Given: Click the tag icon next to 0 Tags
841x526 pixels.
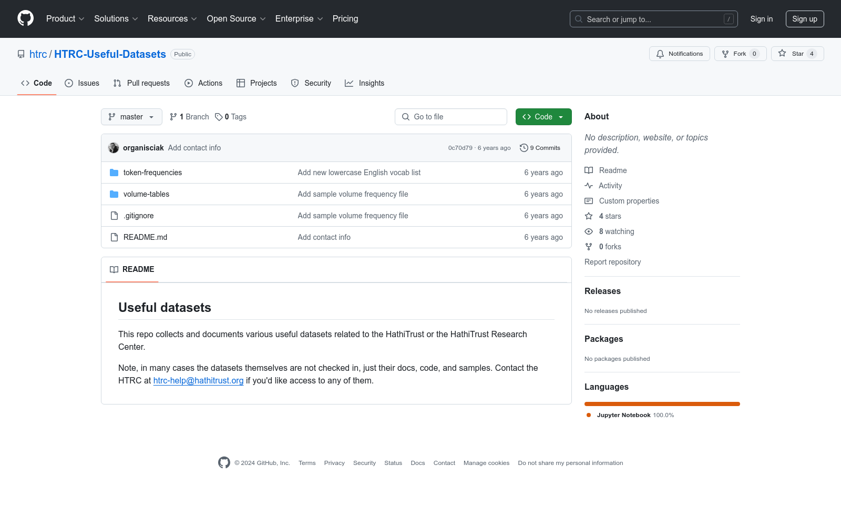Looking at the screenshot, I should tap(219, 117).
